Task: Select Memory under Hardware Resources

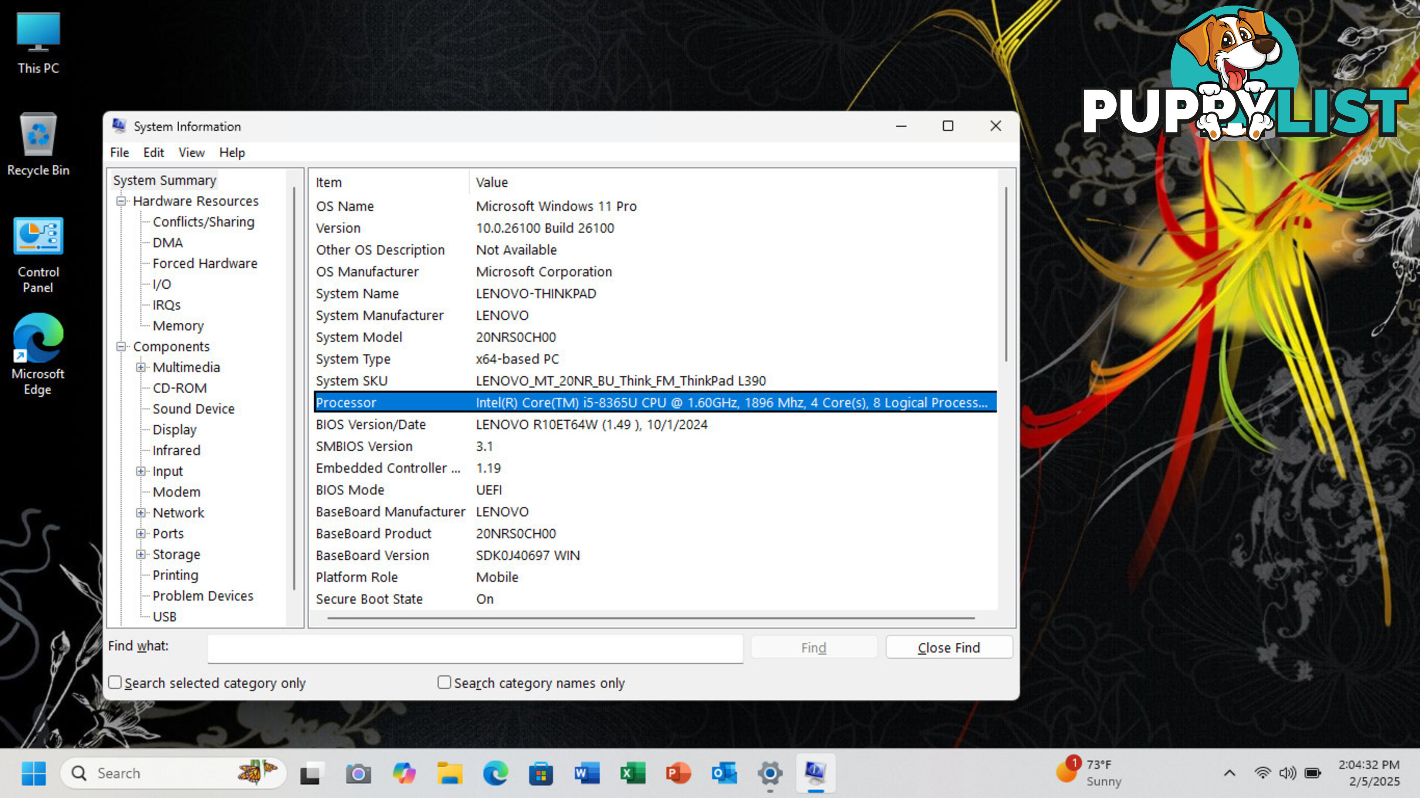Action: tap(178, 326)
